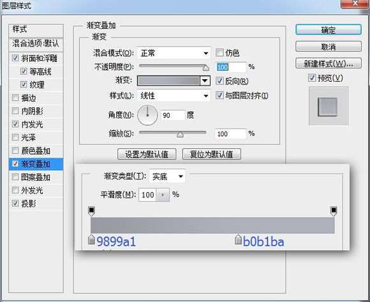Click 设置为默认值 button
The width and height of the screenshot is (370, 302).
pyautogui.click(x=147, y=154)
